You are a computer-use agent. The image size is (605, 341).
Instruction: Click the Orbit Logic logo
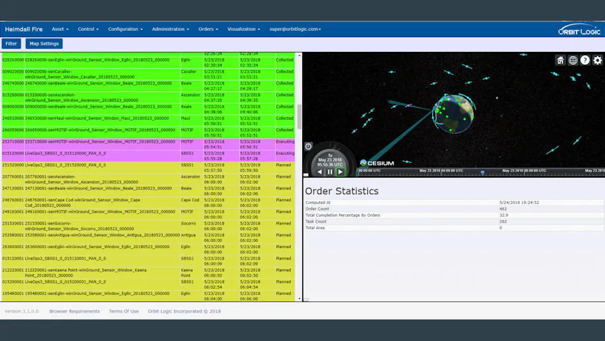[579, 29]
